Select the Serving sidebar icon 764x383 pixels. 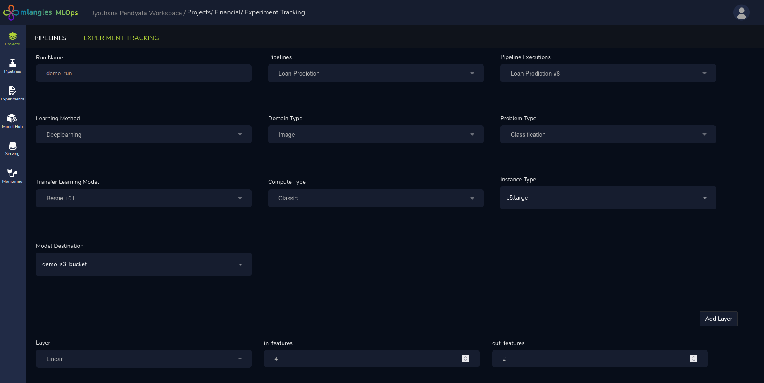[12, 148]
